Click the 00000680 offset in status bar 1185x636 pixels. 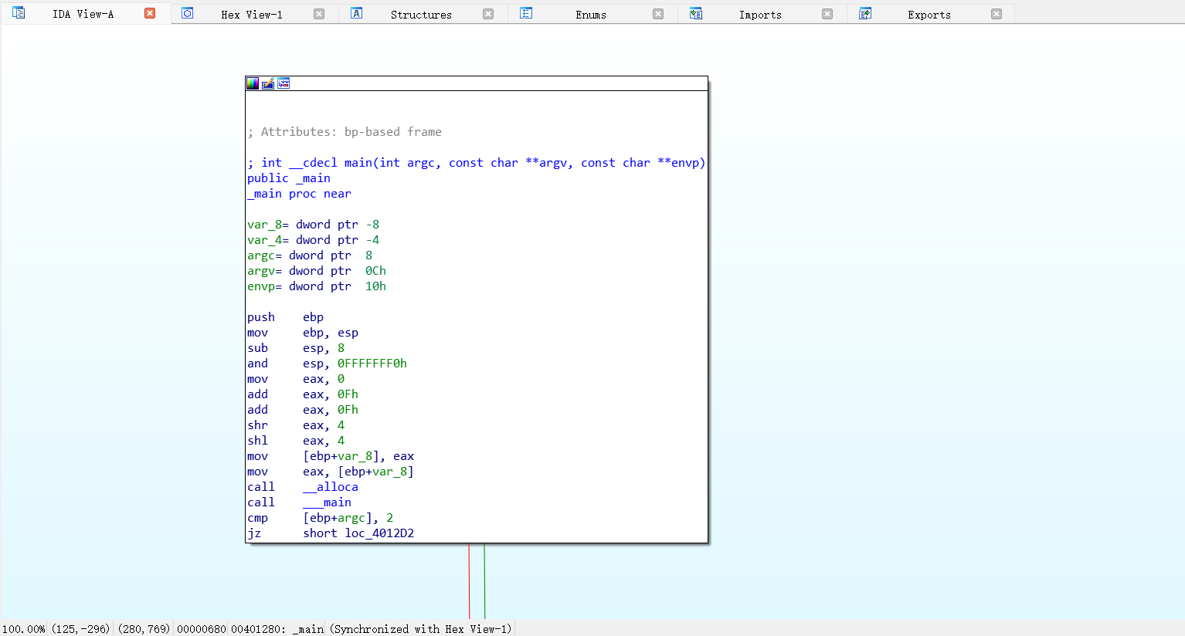click(x=202, y=629)
